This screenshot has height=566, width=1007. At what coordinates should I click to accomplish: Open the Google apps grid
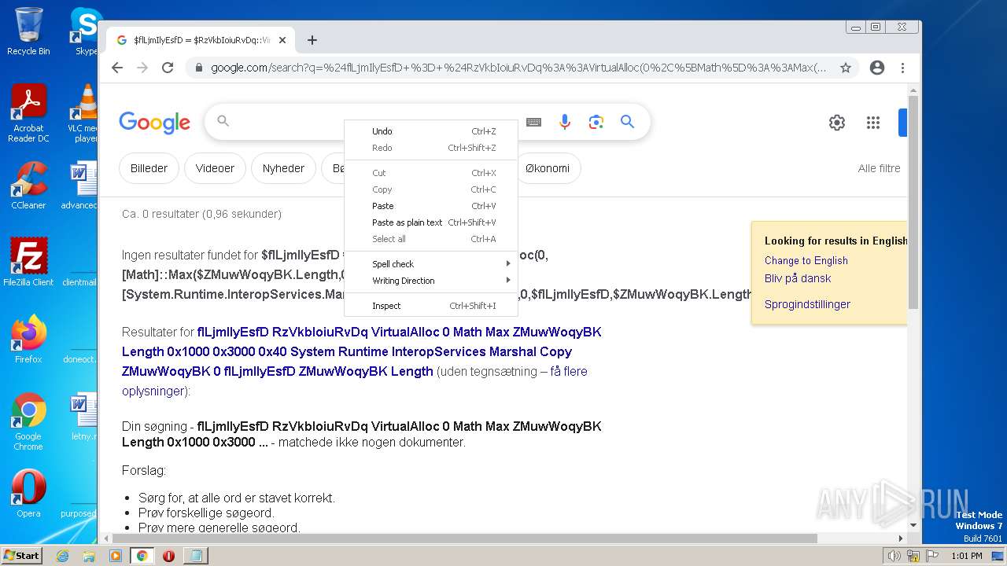coord(872,123)
